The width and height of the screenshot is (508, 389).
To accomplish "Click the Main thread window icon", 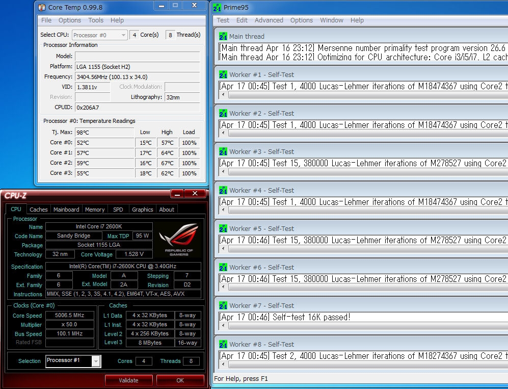I will (223, 36).
